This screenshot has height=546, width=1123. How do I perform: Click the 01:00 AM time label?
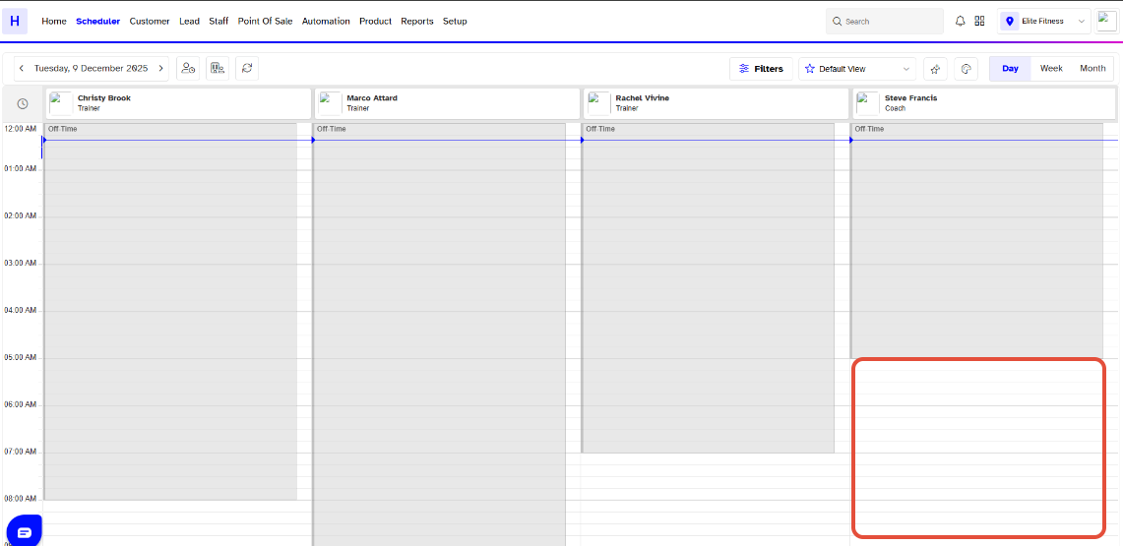[x=20, y=169]
